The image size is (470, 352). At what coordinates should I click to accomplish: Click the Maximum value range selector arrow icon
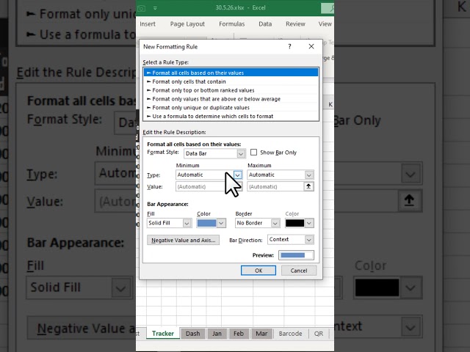tap(308, 186)
